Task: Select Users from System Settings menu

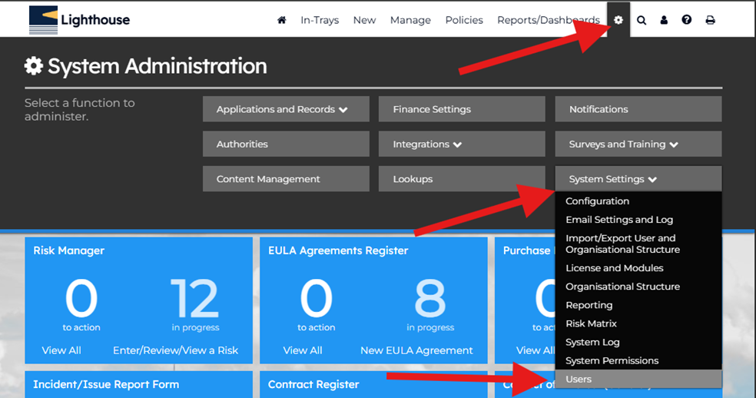Action: pos(579,379)
